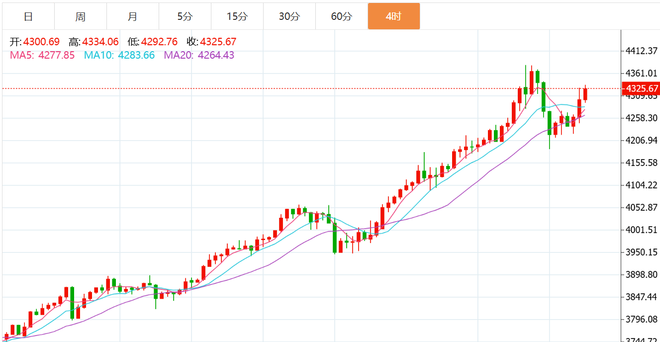Click the 4104.22 price axis label
Viewport: 660px width, 342px height.
(x=642, y=185)
